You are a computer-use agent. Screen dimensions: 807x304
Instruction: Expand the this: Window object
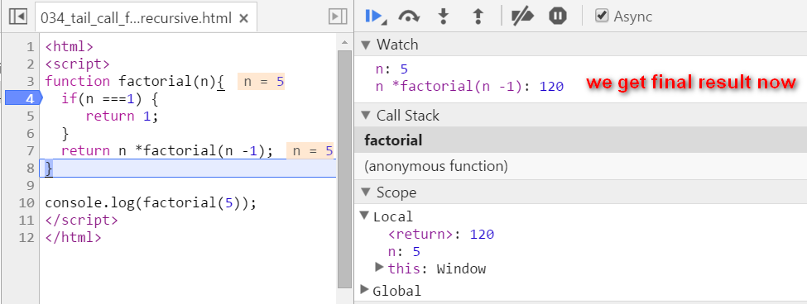[x=380, y=267]
